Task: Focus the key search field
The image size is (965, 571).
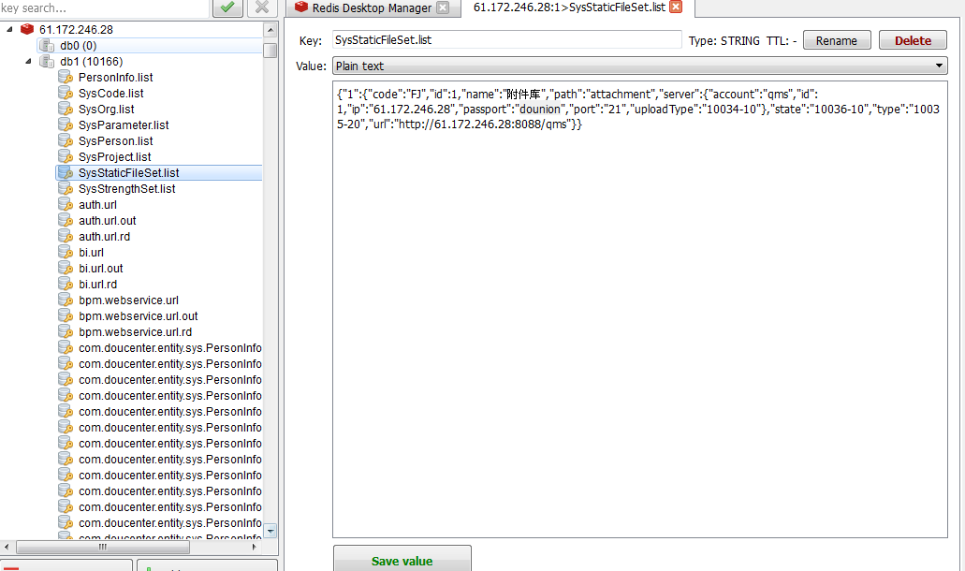Action: (x=105, y=8)
